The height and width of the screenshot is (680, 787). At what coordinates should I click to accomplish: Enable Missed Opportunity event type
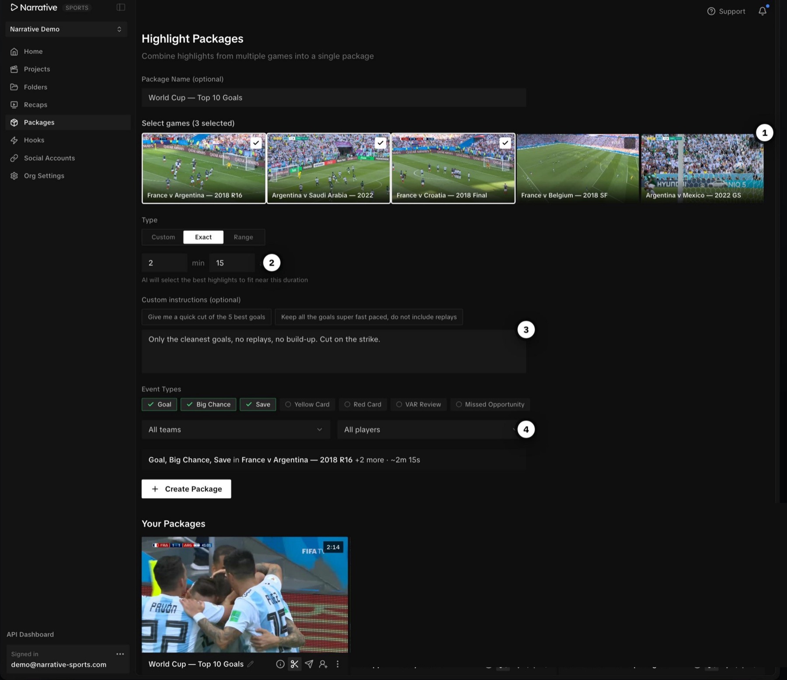click(490, 405)
